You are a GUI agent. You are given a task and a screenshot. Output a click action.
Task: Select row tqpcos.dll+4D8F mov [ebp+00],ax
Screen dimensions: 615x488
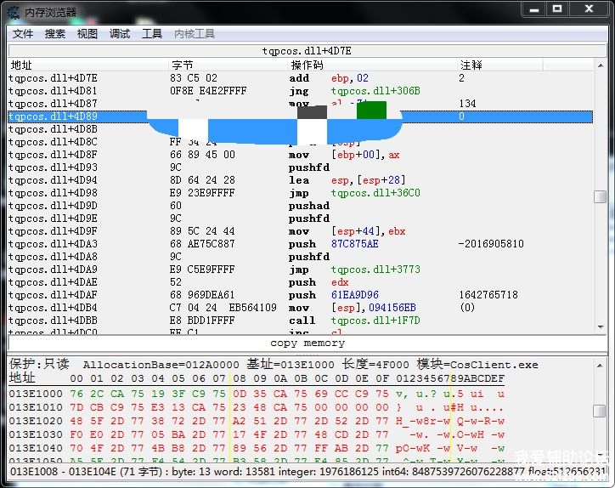301,155
